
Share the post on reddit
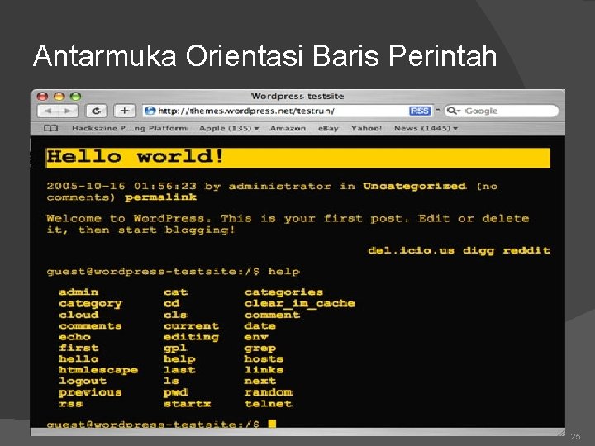[526, 250]
